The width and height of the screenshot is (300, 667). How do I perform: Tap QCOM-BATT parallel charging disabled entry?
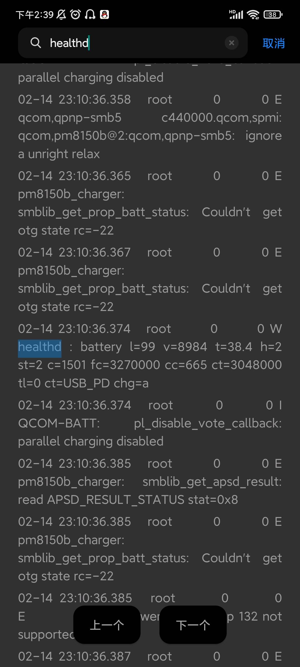pyautogui.click(x=150, y=423)
